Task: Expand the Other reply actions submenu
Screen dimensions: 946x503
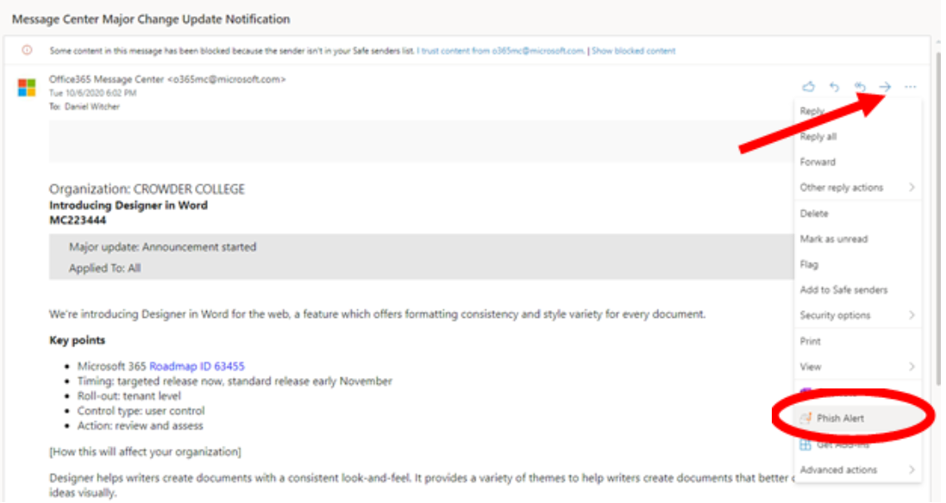Action: [858, 188]
